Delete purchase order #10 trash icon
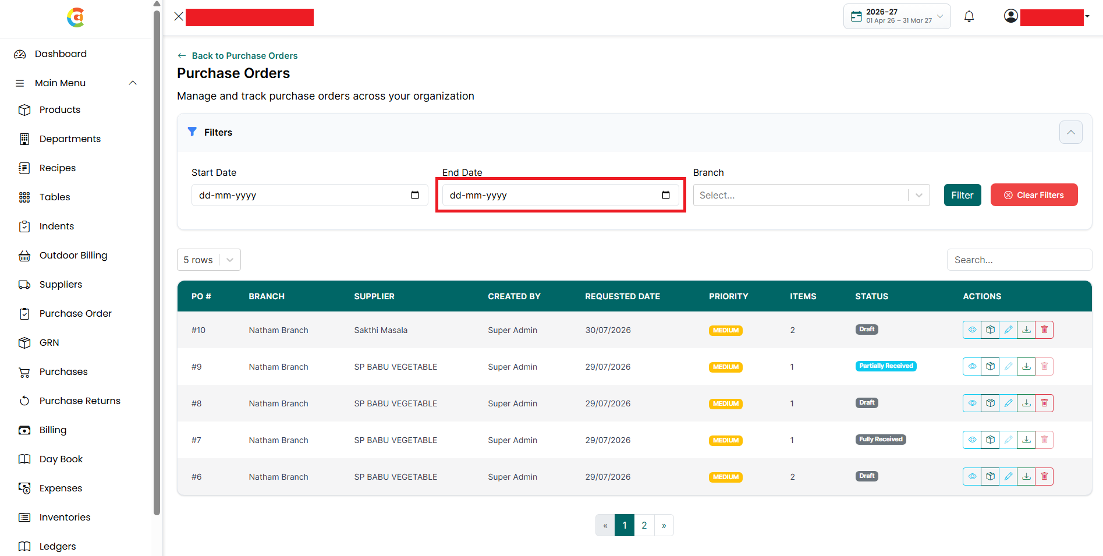 [1044, 330]
